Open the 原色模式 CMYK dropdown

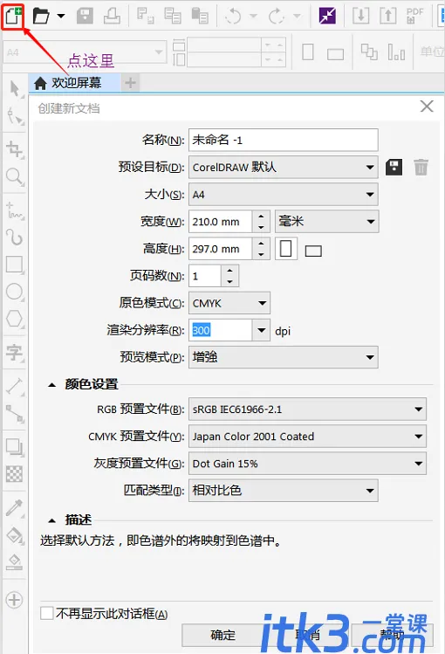[229, 303]
